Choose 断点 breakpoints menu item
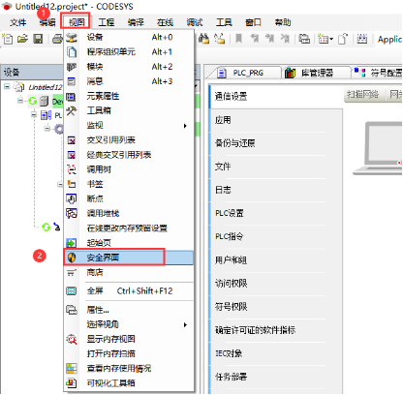Image resolution: width=403 pixels, height=395 pixels. pos(129,198)
